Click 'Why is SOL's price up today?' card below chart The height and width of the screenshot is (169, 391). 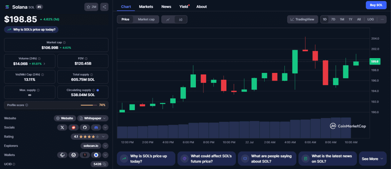146,159
